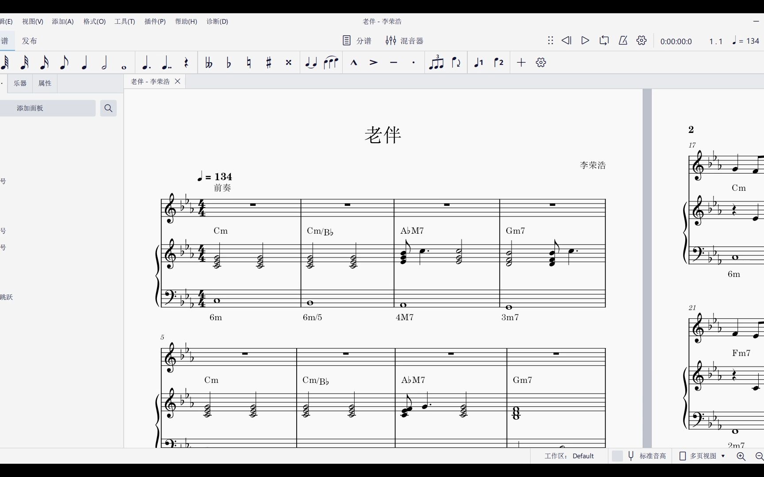Start playback of the score
The width and height of the screenshot is (764, 477).
585,41
